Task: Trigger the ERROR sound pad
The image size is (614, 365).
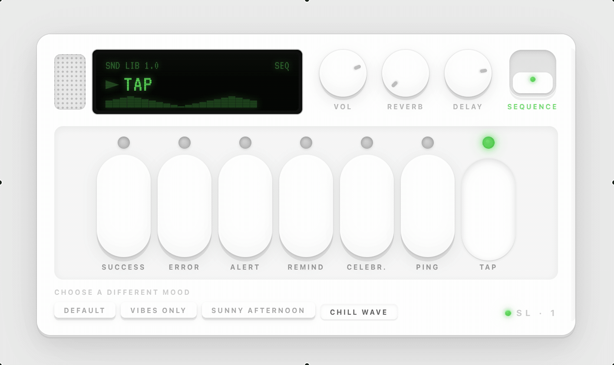Action: 185,206
